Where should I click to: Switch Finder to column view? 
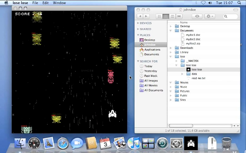172,16
